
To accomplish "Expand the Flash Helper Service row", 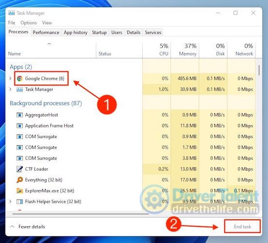I will tap(10, 201).
